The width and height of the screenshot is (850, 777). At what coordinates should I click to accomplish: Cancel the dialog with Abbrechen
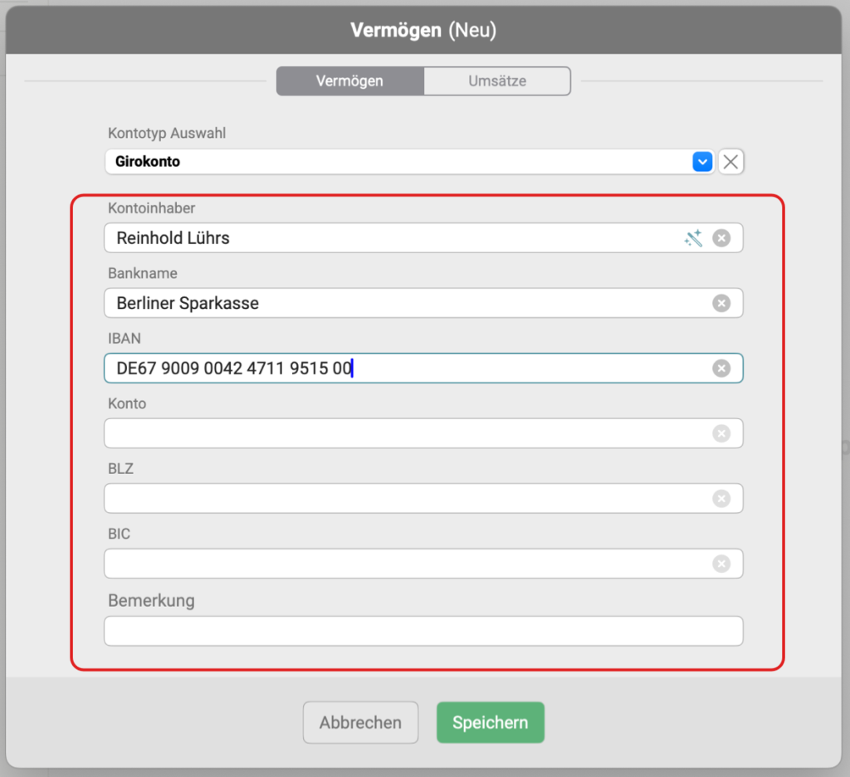click(x=360, y=722)
